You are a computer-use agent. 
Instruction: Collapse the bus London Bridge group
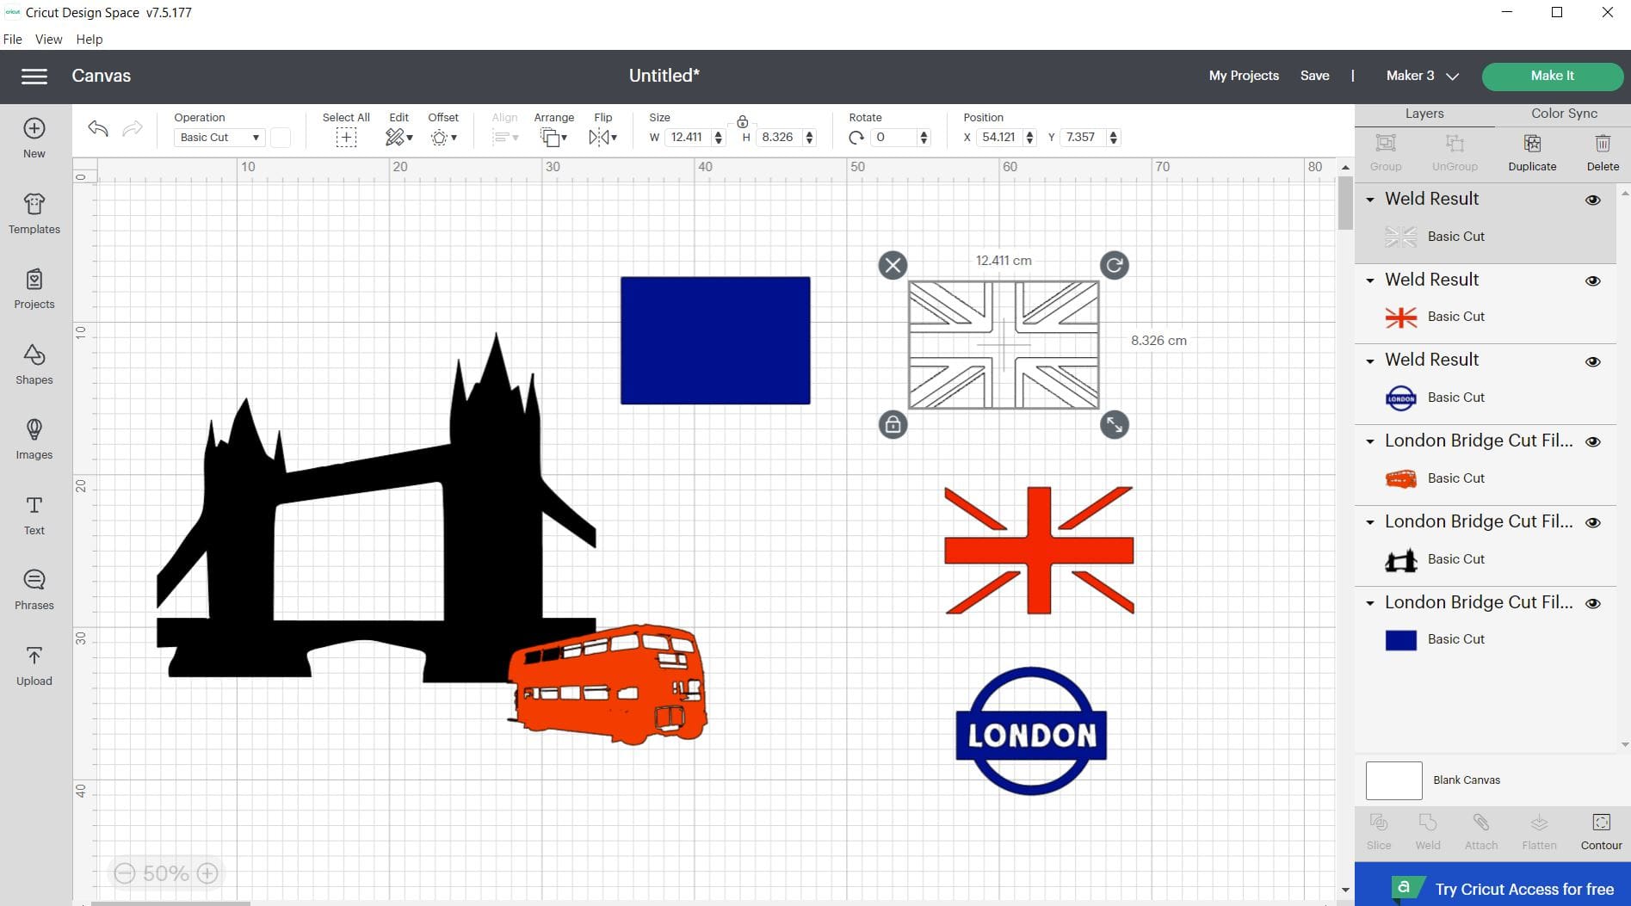(x=1370, y=441)
